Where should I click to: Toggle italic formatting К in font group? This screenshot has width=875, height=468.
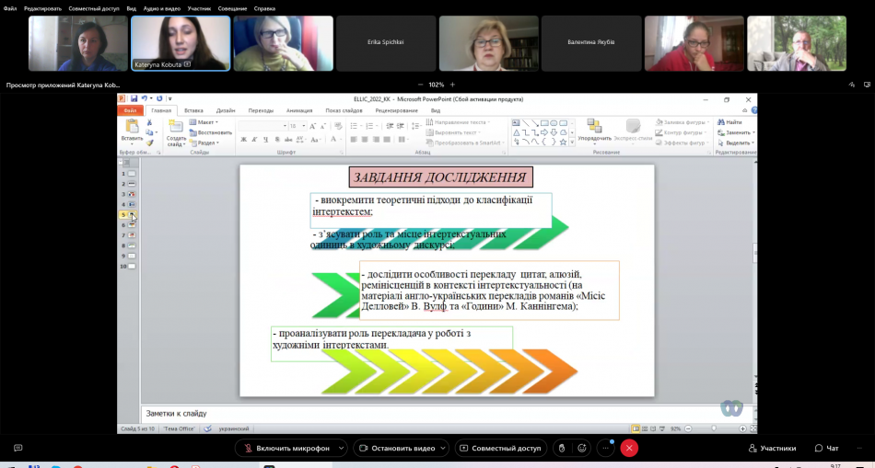254,140
